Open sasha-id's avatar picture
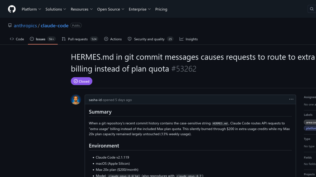Viewport: 316px width, 177px height. click(76, 100)
